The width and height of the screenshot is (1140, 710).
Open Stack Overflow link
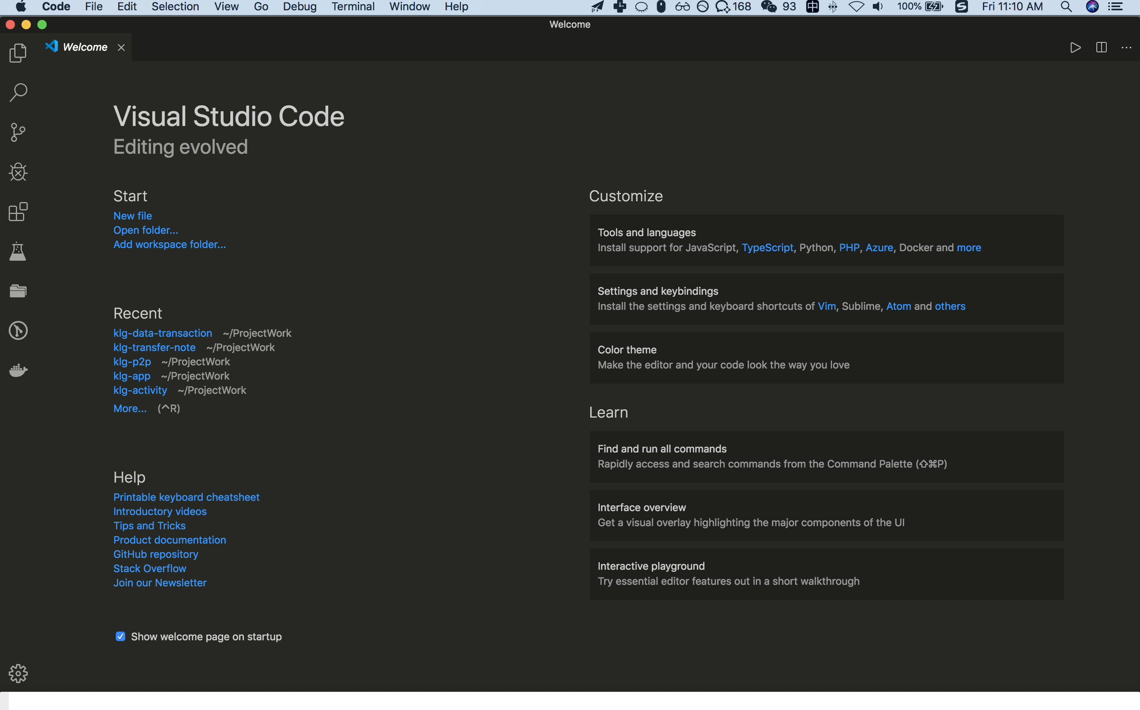[x=149, y=569]
